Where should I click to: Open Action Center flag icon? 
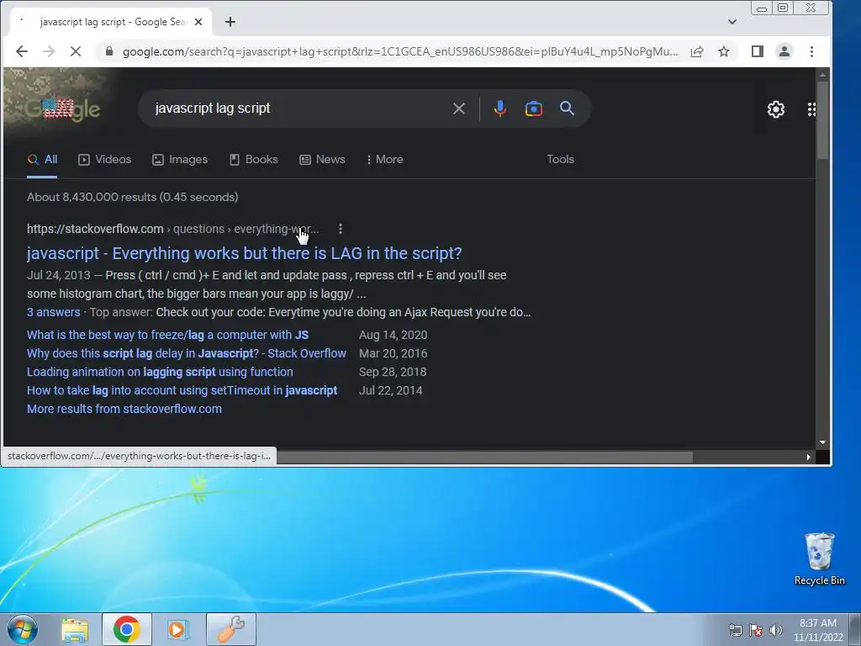click(756, 630)
